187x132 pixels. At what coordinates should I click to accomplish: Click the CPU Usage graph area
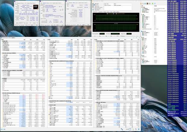click(117, 27)
